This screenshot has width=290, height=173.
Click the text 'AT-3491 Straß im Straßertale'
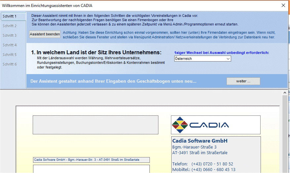(200, 152)
